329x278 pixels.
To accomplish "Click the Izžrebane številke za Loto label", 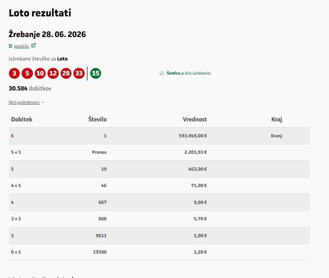I will [x=38, y=59].
